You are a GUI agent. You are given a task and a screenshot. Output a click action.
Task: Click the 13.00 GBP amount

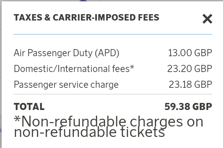pos(190,53)
